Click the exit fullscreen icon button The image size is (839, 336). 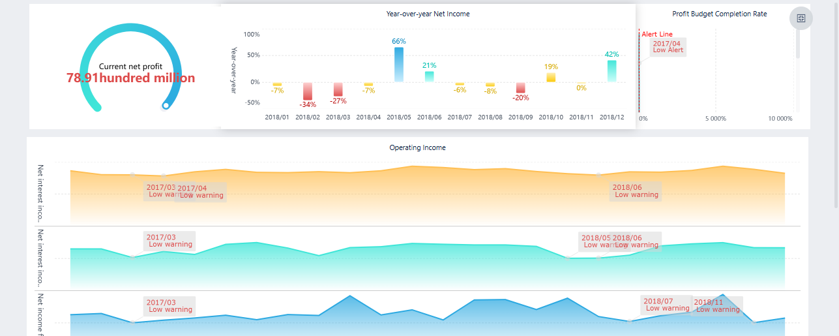coord(801,19)
